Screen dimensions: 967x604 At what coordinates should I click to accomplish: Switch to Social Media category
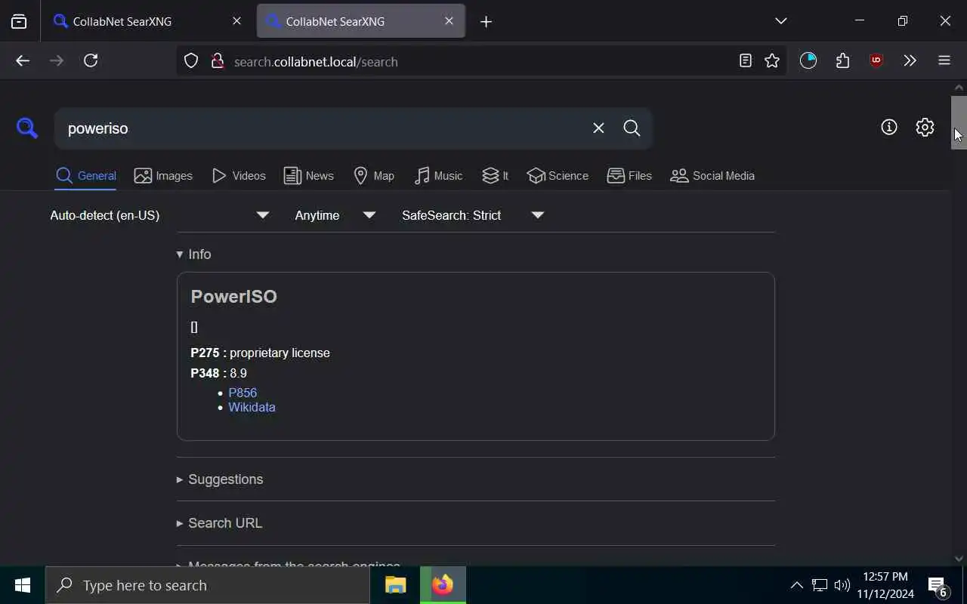(712, 176)
